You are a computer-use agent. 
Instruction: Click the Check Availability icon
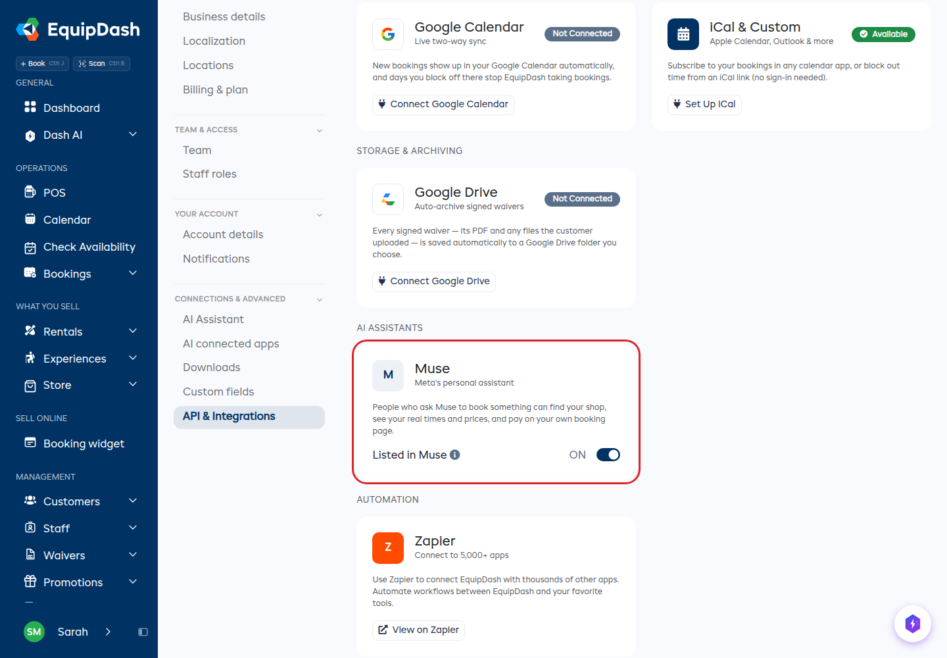(30, 247)
